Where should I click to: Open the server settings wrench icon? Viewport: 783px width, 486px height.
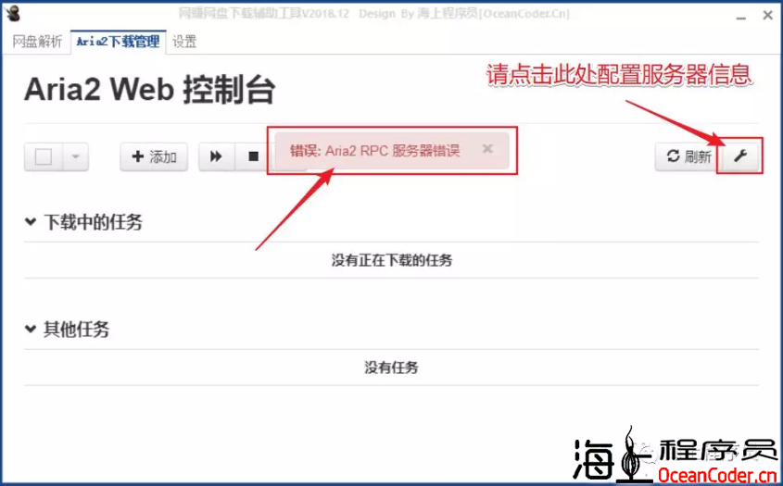pyautogui.click(x=740, y=156)
